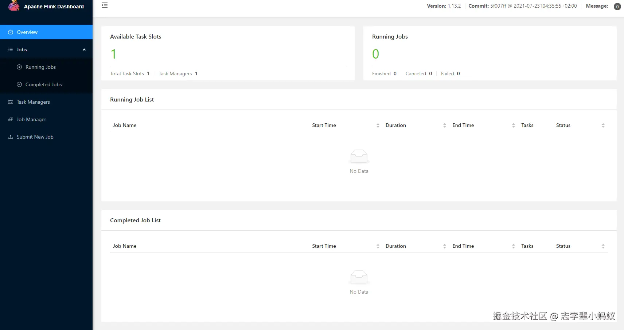624x330 pixels.
Task: Sort Completed Job List by End Time
Action: [513, 246]
